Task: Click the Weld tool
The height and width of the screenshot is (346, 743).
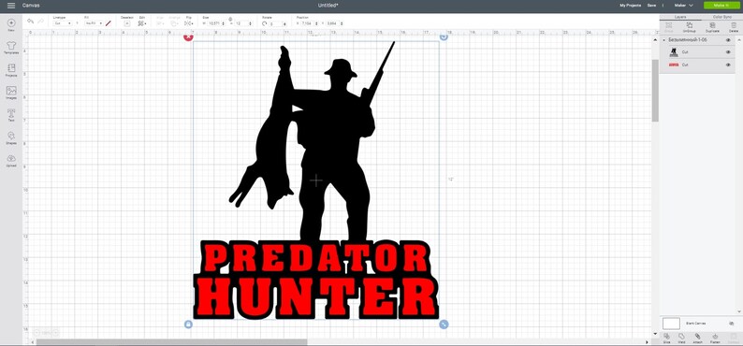Action: pos(681,338)
